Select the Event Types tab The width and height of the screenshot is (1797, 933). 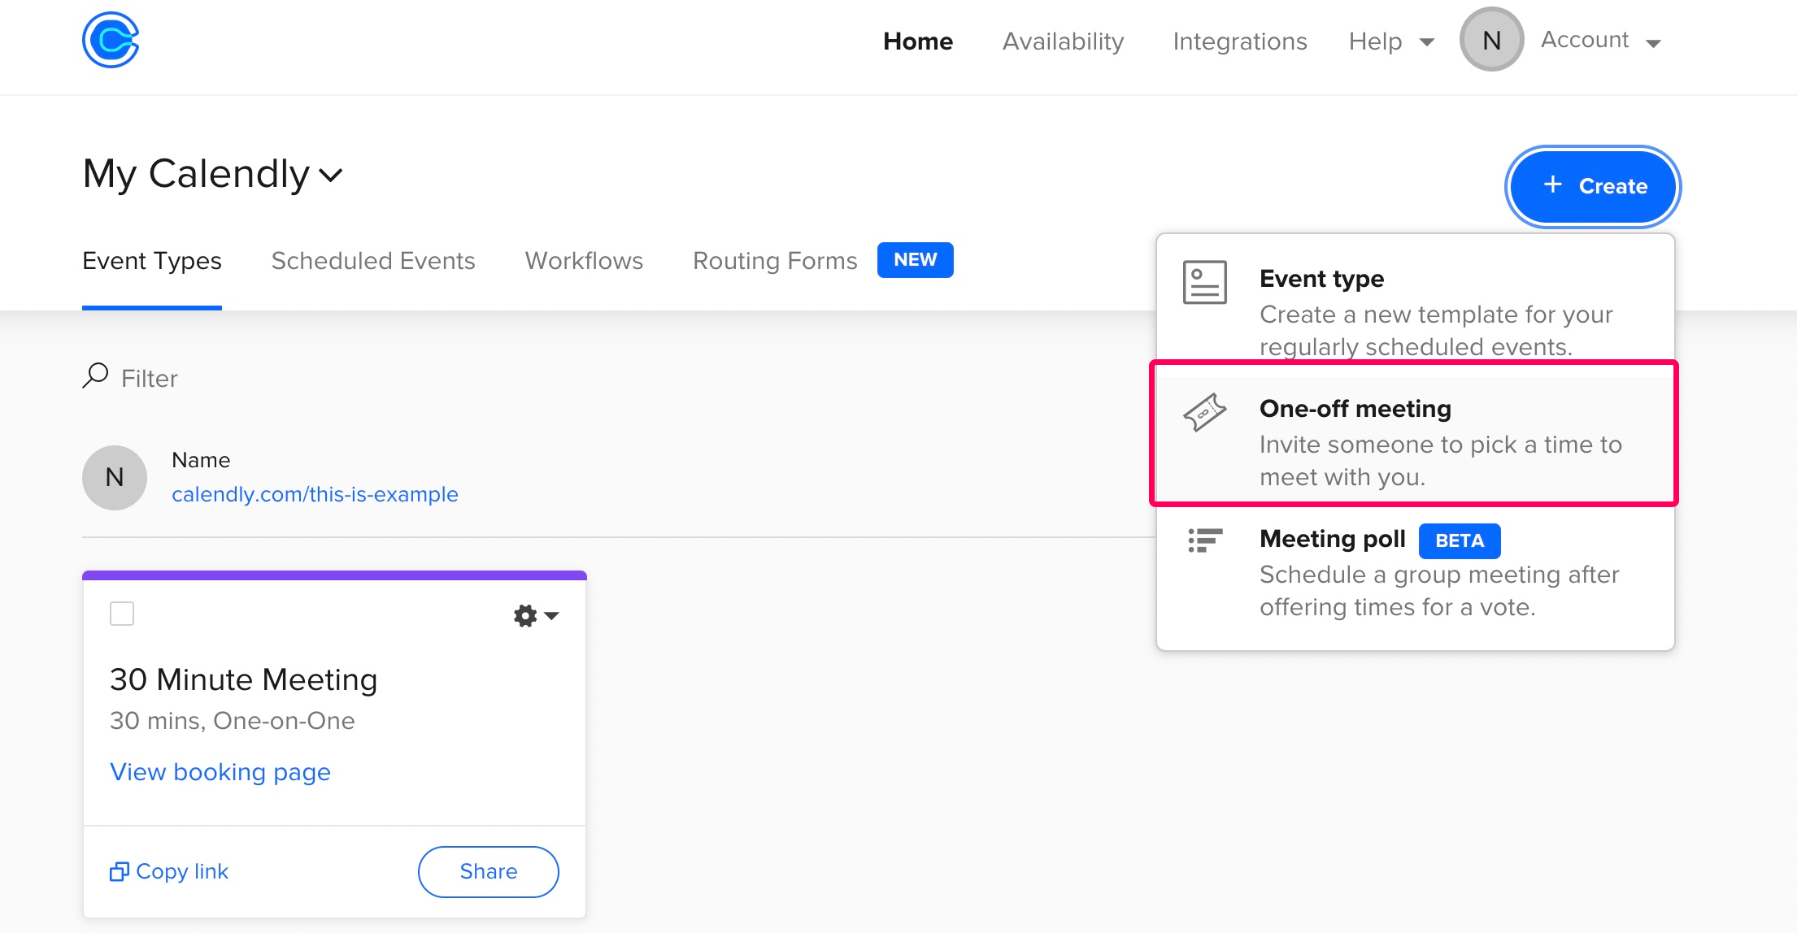[x=152, y=261]
